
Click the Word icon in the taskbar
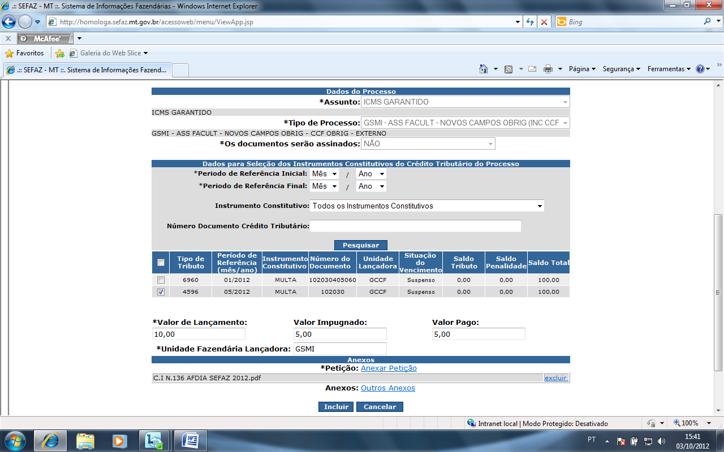[x=191, y=440]
